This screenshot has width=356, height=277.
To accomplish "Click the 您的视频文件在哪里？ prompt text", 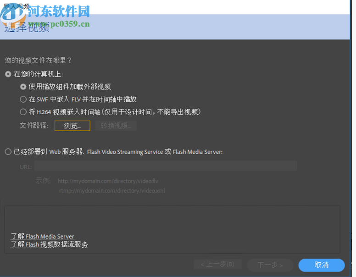I will [x=38, y=61].
